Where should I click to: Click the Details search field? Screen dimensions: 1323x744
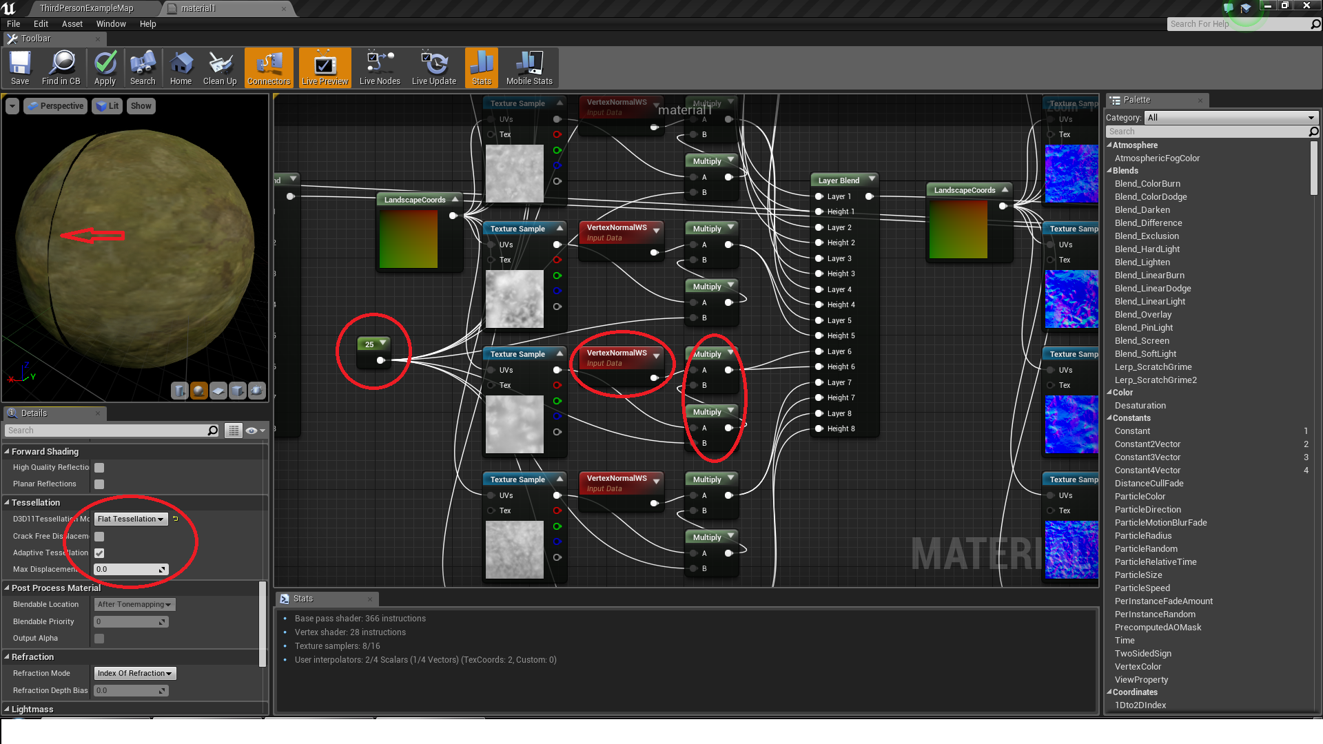(112, 431)
